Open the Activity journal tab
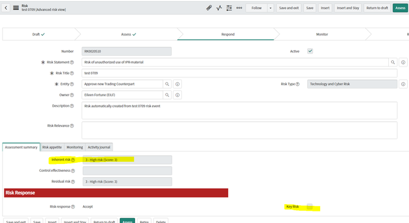Viewport: 409px width, 223px height. 99,147
